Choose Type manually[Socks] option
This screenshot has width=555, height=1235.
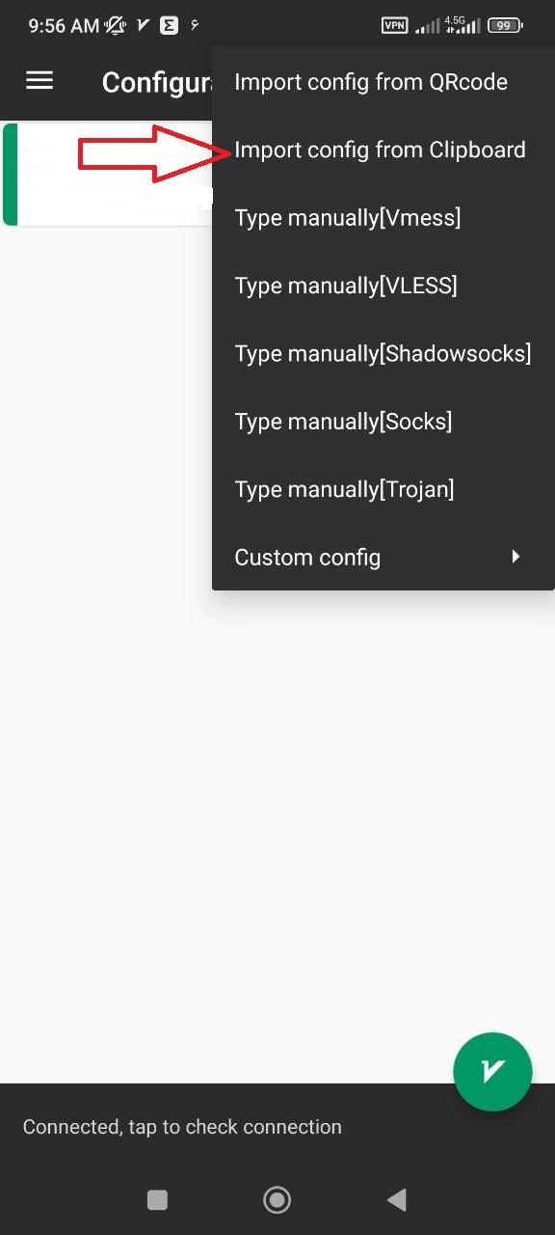point(341,421)
